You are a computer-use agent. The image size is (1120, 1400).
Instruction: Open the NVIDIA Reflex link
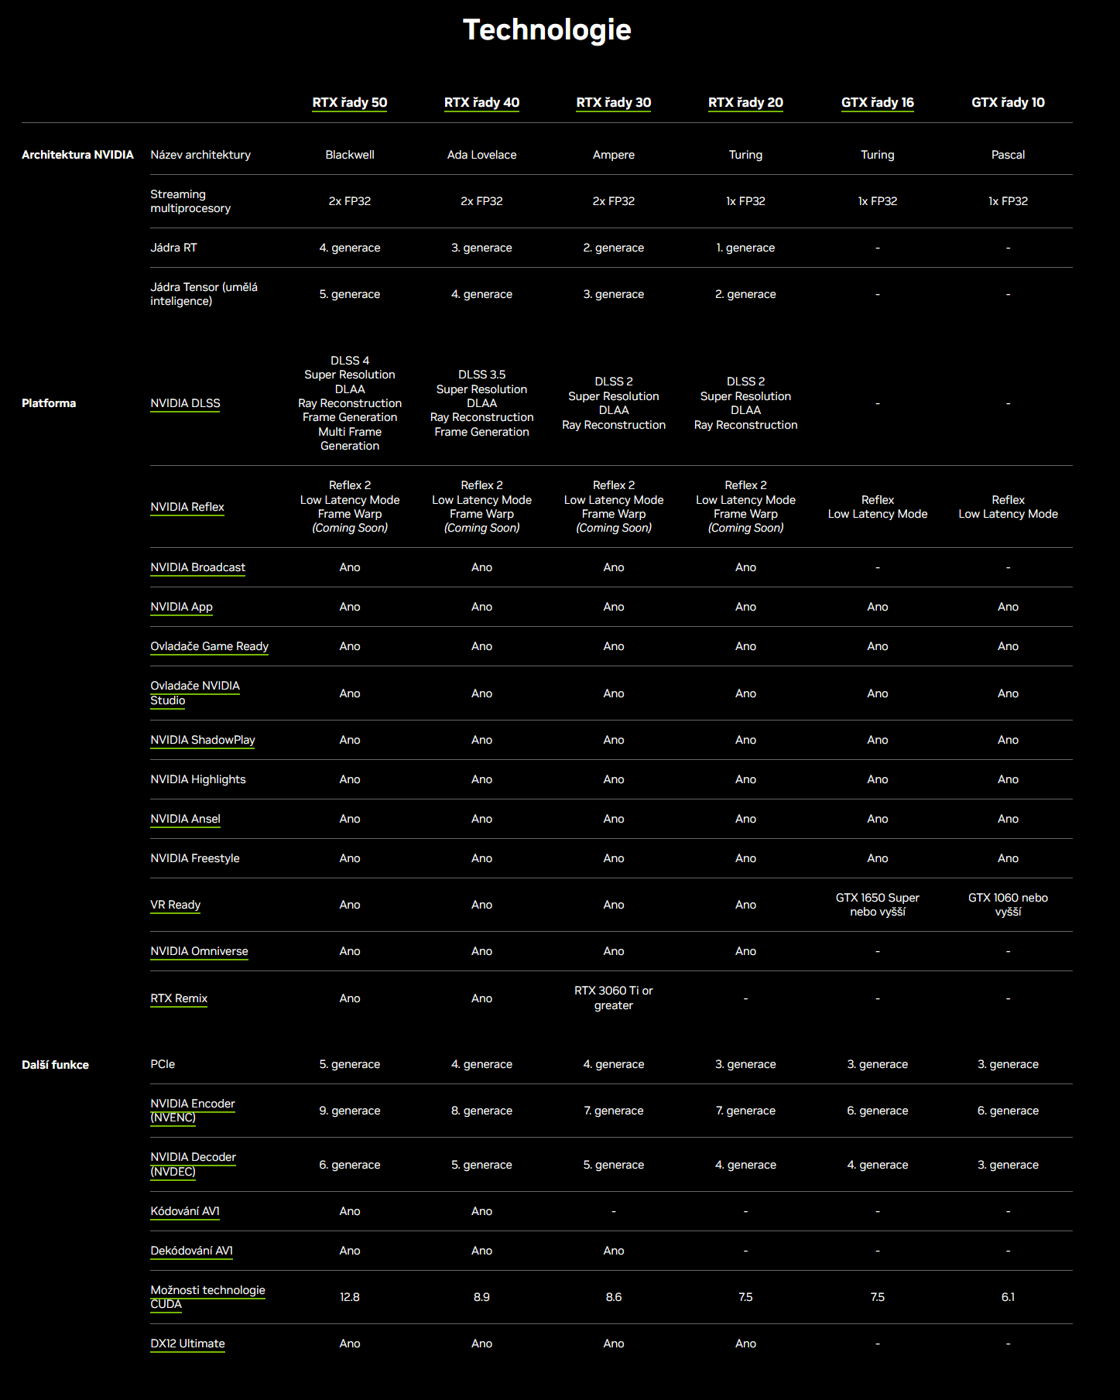[187, 507]
